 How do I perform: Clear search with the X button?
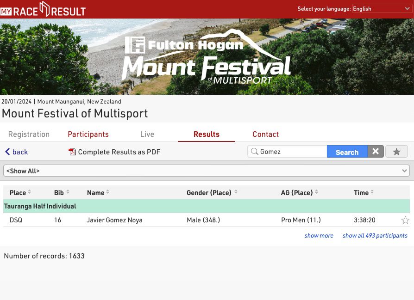click(376, 152)
